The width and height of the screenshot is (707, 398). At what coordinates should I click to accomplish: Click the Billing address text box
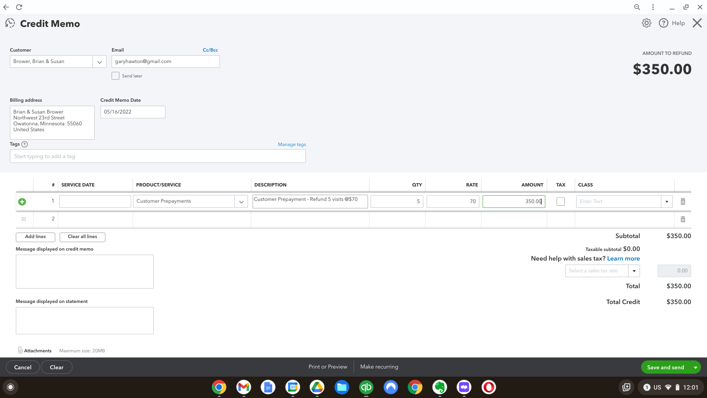click(52, 123)
